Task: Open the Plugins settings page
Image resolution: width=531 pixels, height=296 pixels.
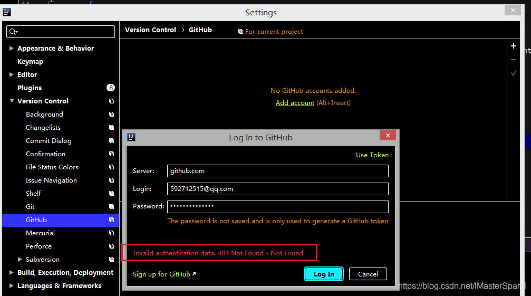Action: [30, 88]
